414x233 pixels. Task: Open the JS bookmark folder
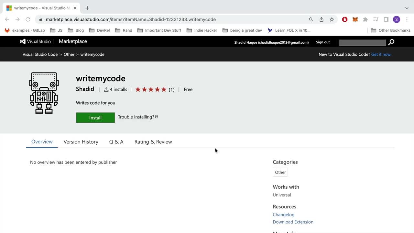coord(56,30)
